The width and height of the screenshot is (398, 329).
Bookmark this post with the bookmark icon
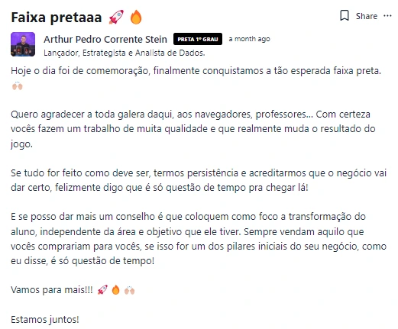[345, 16]
